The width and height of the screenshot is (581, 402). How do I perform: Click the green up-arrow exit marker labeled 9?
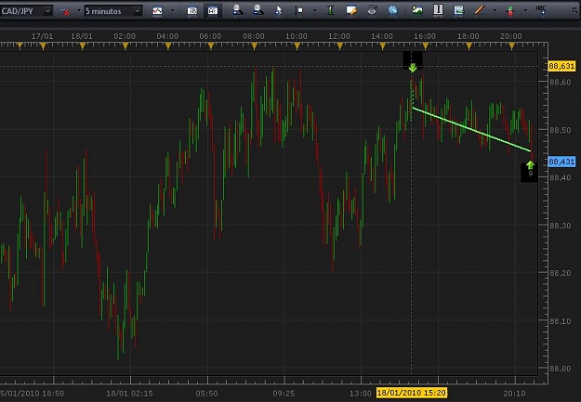tap(530, 165)
